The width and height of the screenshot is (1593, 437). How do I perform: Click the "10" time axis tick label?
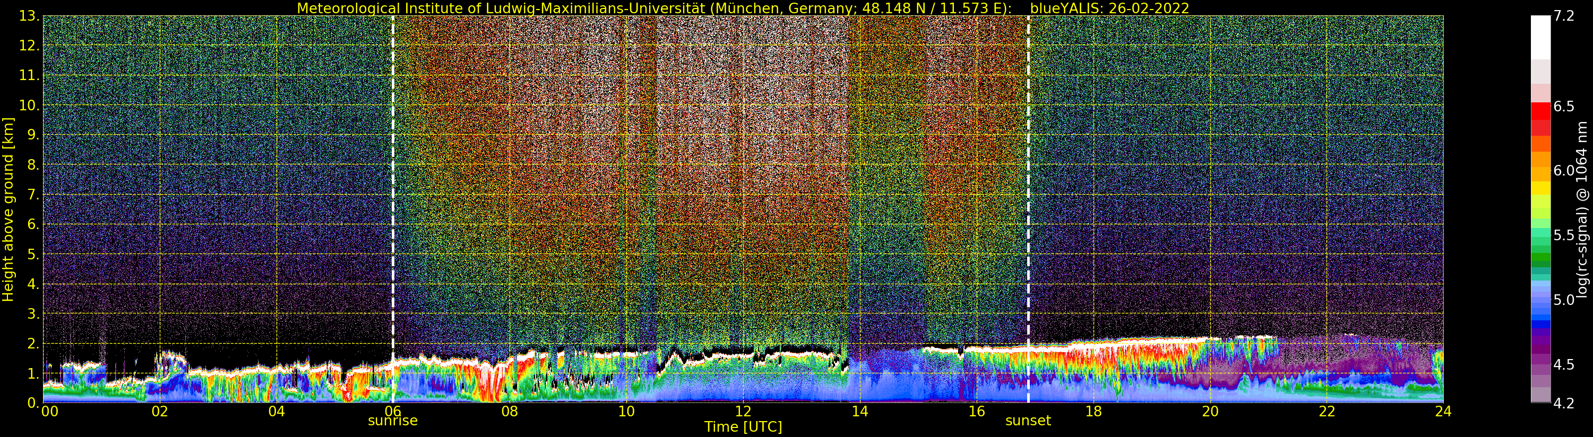pos(626,411)
